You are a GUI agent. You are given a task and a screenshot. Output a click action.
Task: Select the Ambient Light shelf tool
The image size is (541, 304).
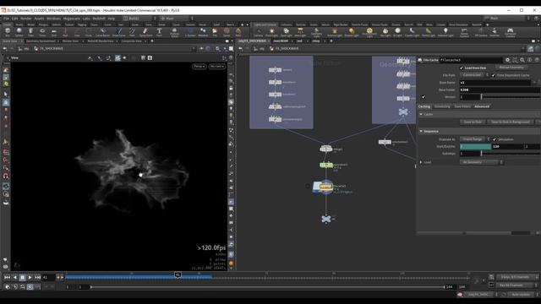tap(445, 32)
